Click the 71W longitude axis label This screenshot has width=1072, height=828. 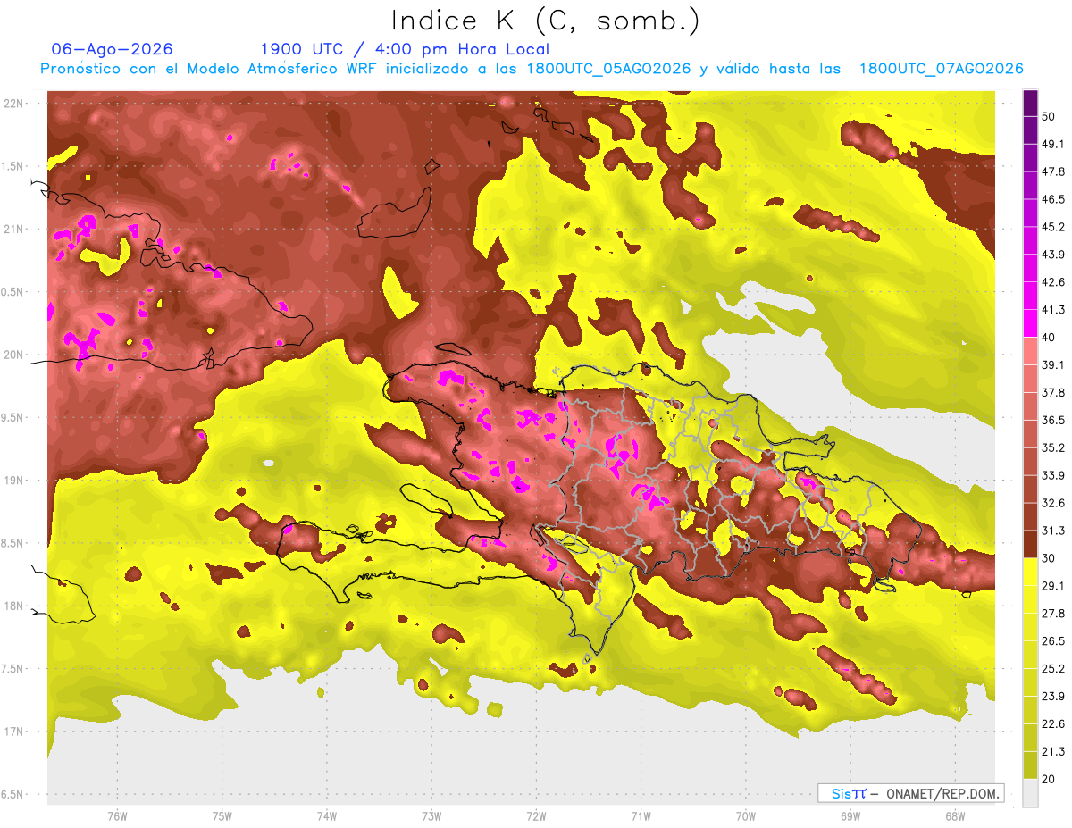641,815
